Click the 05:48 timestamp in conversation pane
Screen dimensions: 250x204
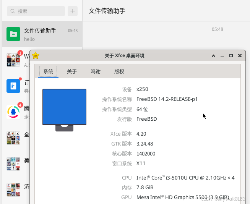217,29
